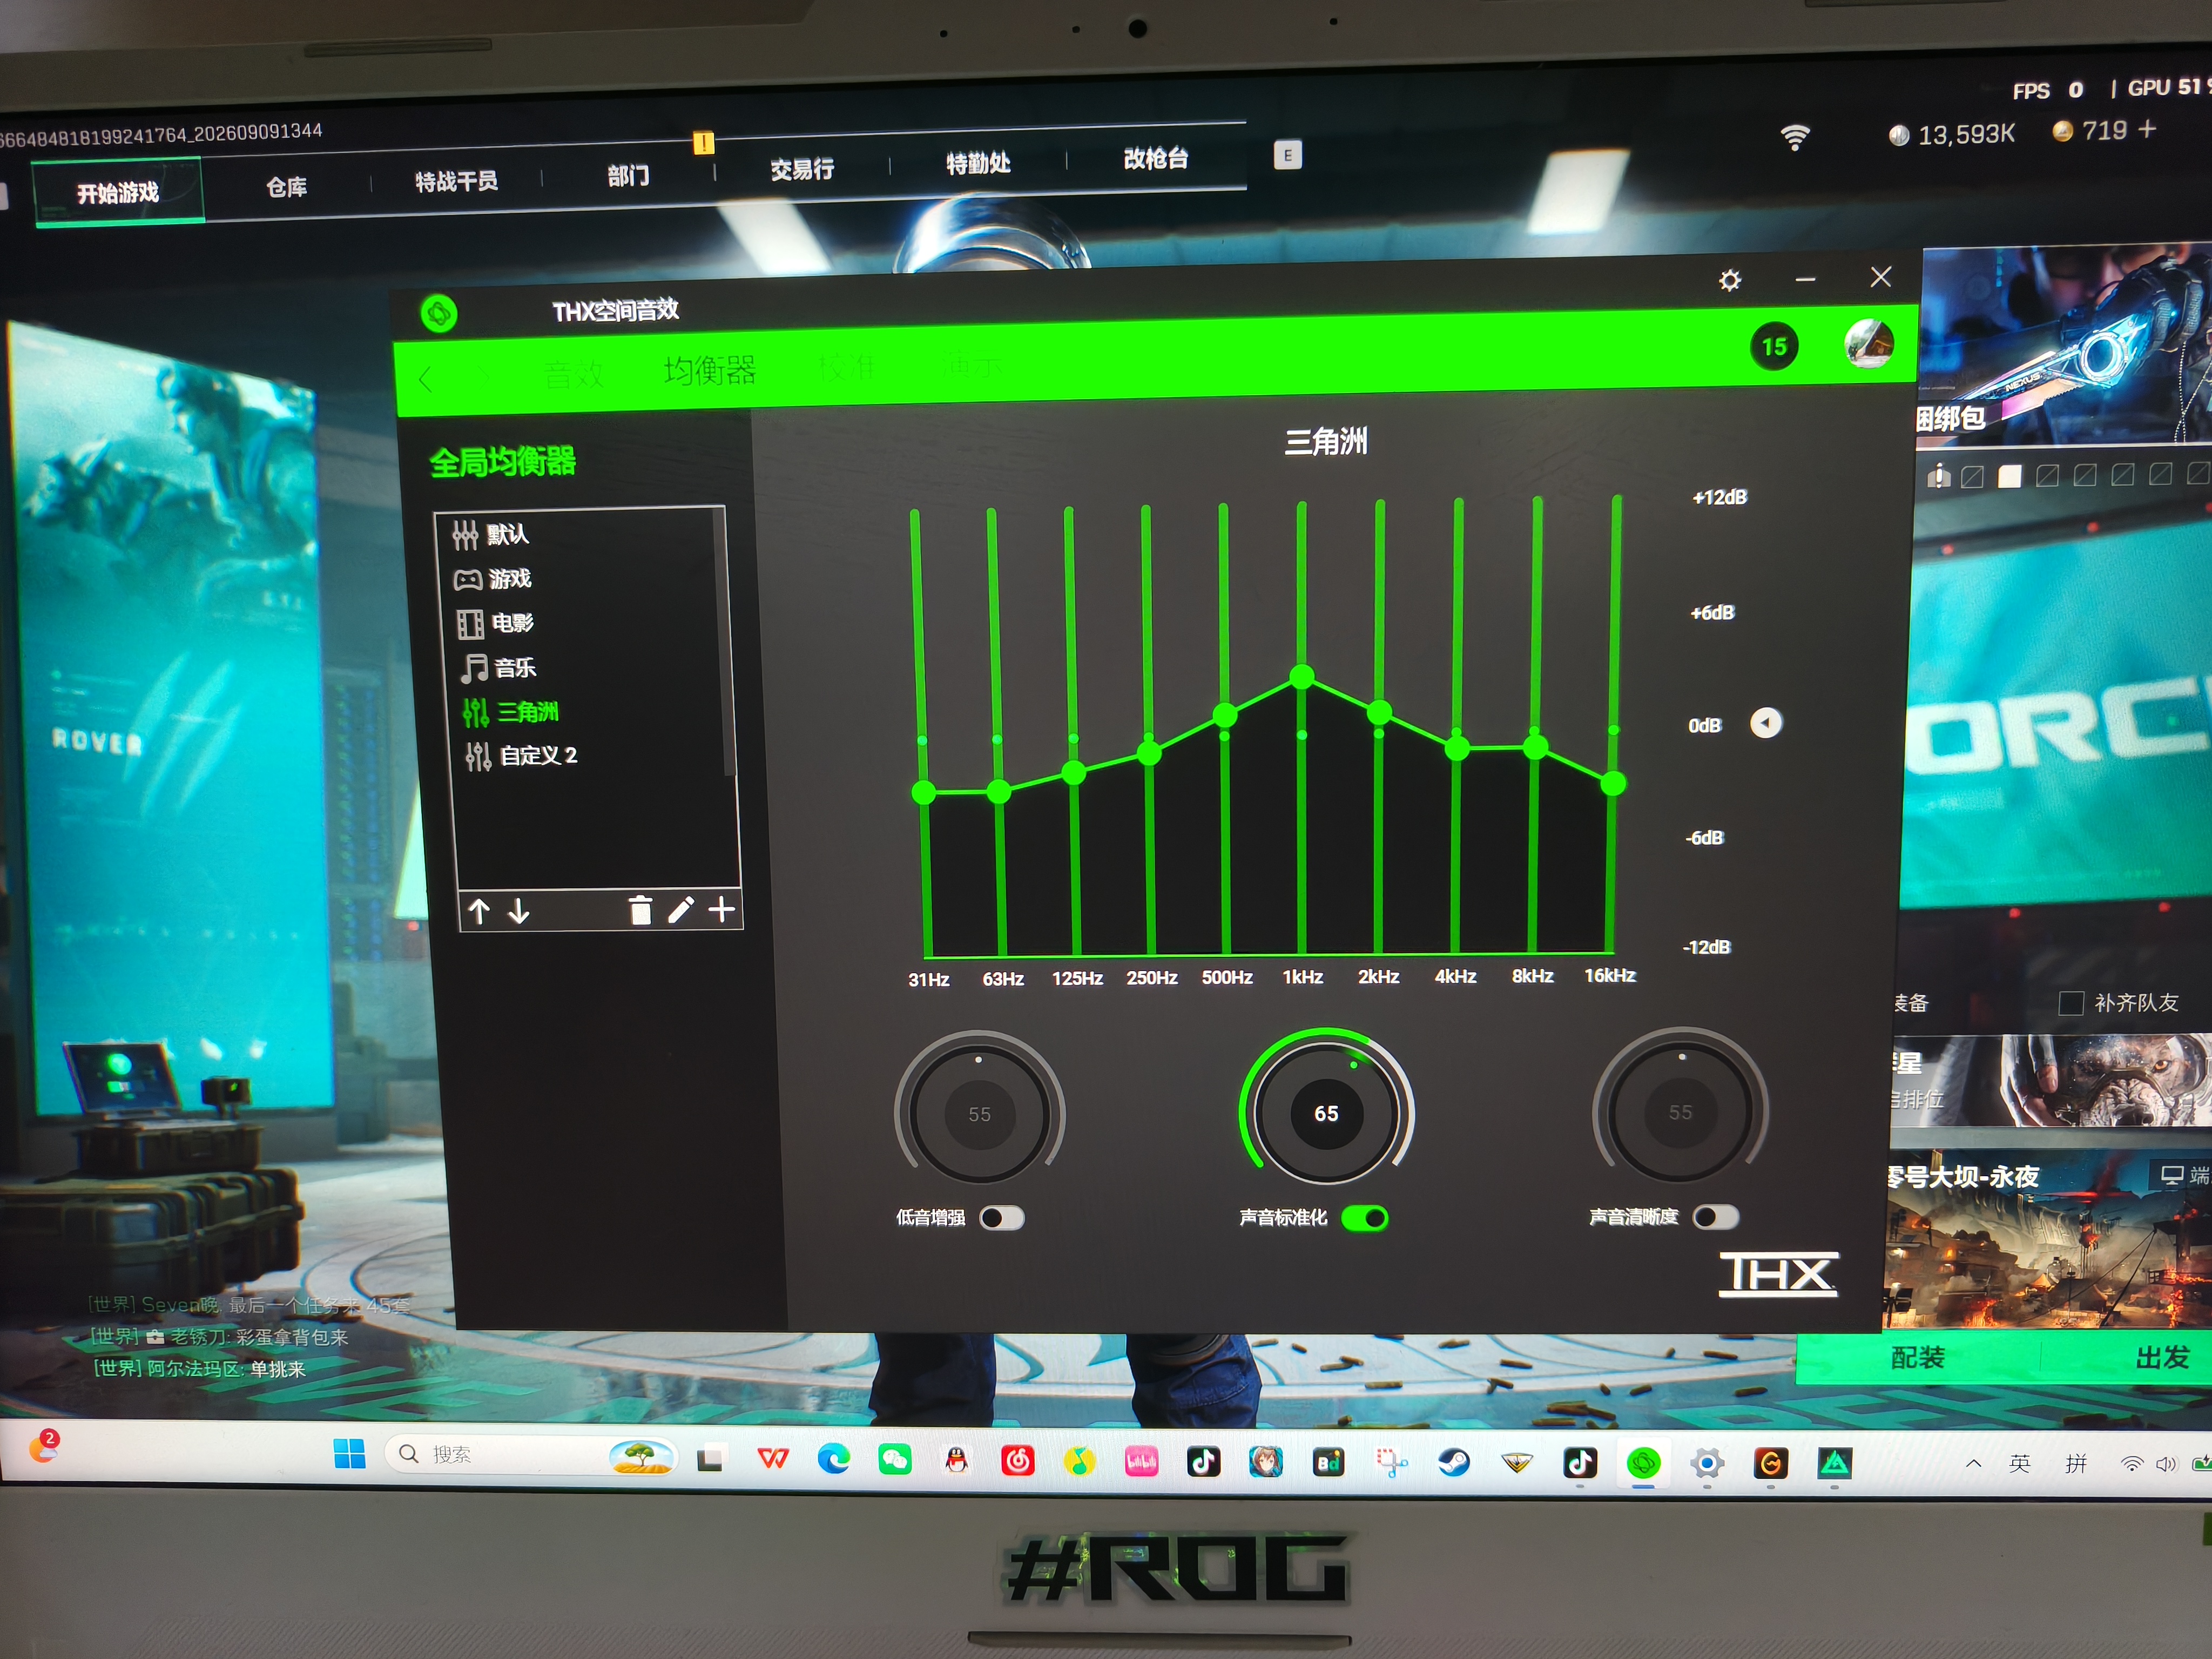Open Microsoft Edge from the taskbar
Screen dimensions: 2212x1659
click(833, 1459)
